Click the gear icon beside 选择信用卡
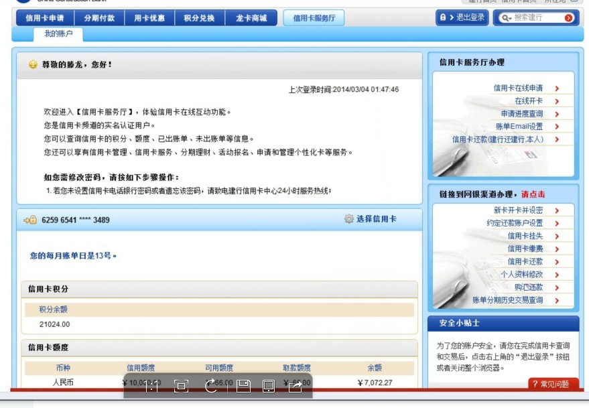 click(349, 218)
